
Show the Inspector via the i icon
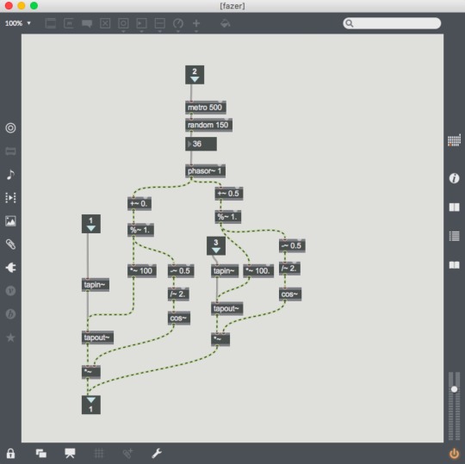[x=454, y=178]
